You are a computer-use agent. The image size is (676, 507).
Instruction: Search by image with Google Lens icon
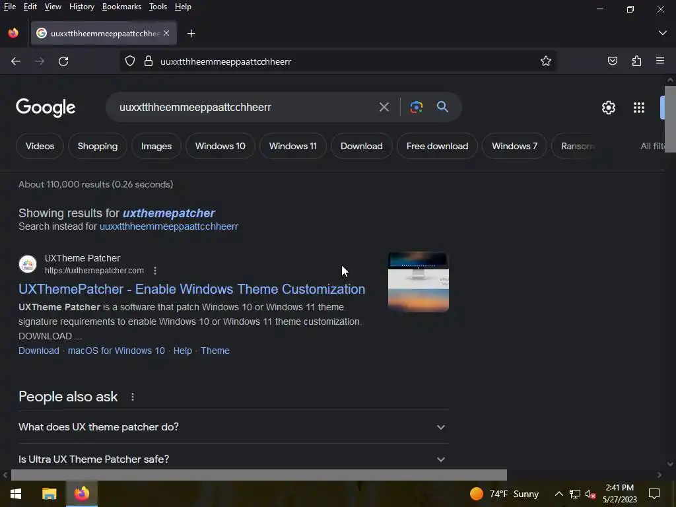416,107
